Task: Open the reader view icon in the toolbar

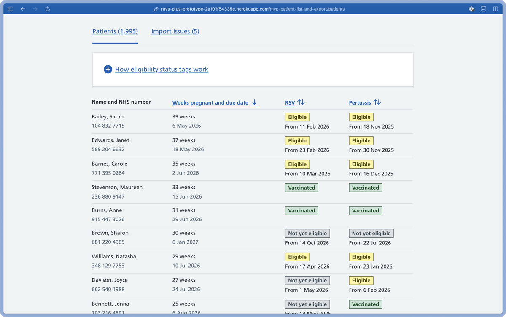Action: point(483,9)
